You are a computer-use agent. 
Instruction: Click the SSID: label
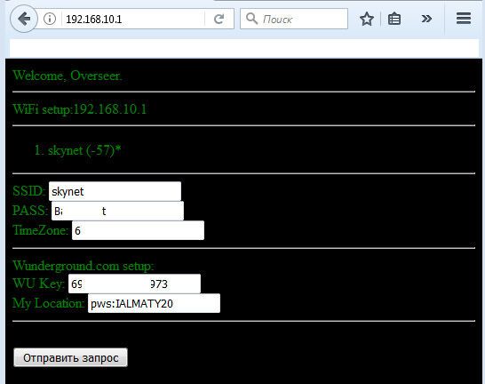tap(29, 191)
